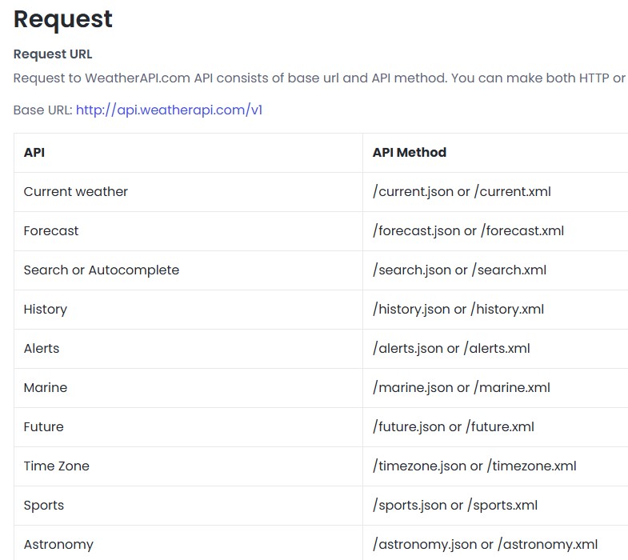Click the 'History' table cell
The height and width of the screenshot is (560, 628).
point(188,310)
